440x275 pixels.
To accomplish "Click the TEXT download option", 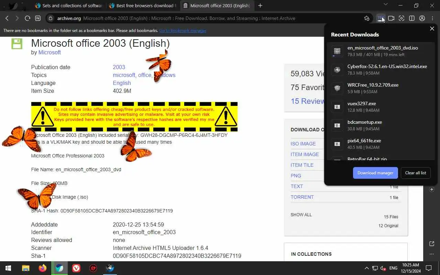I will (x=297, y=186).
